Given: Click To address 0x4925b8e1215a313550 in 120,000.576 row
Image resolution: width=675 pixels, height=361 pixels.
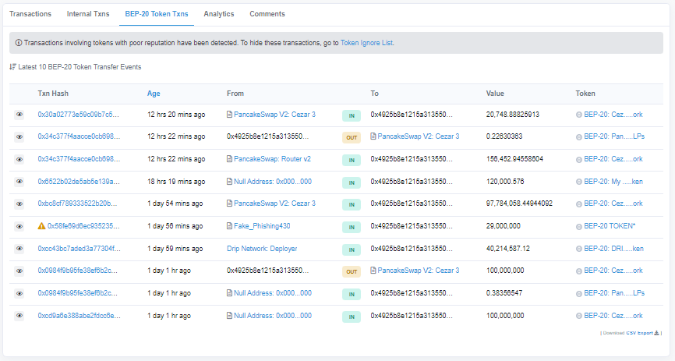Looking at the screenshot, I should click(x=412, y=182).
